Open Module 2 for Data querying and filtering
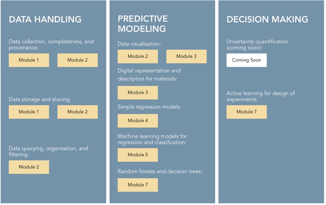326x205 pixels. (29, 167)
